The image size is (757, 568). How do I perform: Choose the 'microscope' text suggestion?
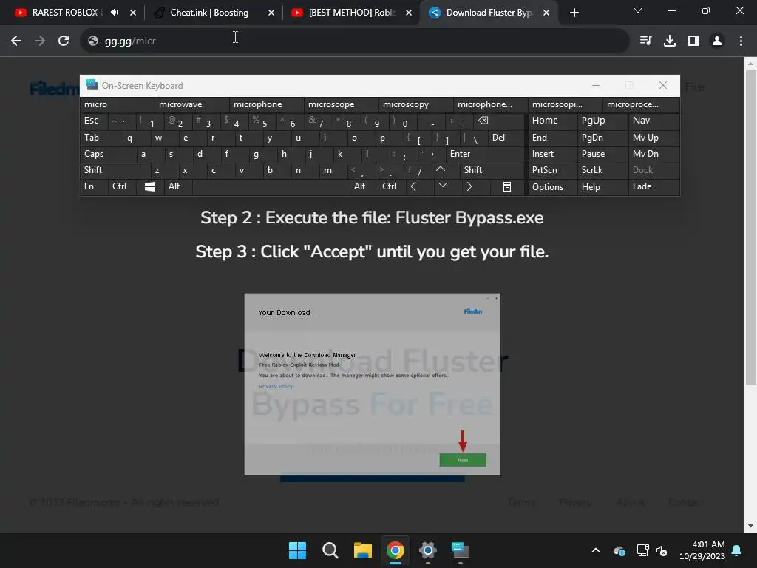click(x=342, y=104)
